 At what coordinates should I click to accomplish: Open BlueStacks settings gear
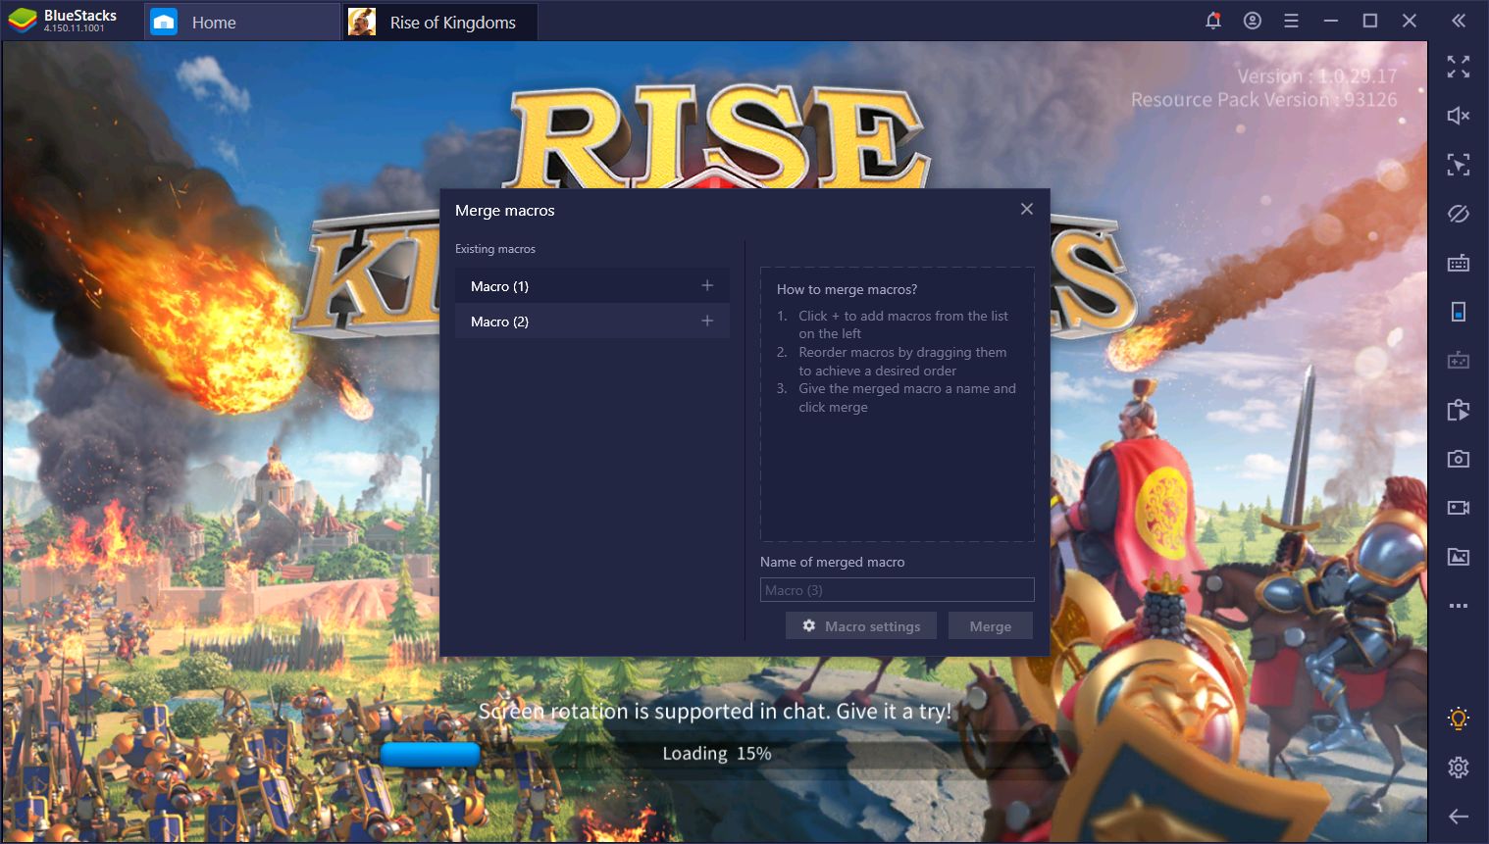pos(1459,768)
